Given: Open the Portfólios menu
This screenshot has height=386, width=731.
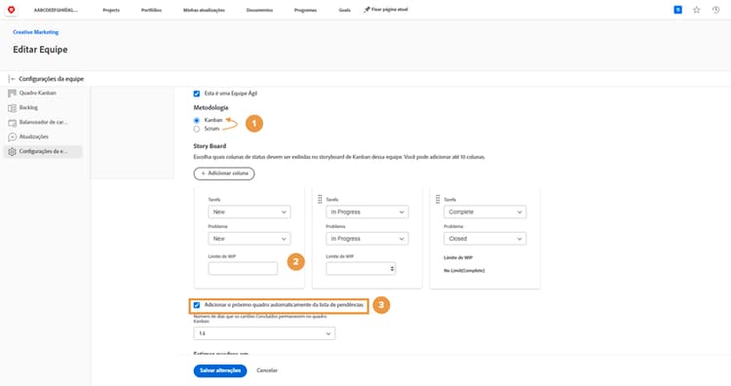Looking at the screenshot, I should (151, 10).
